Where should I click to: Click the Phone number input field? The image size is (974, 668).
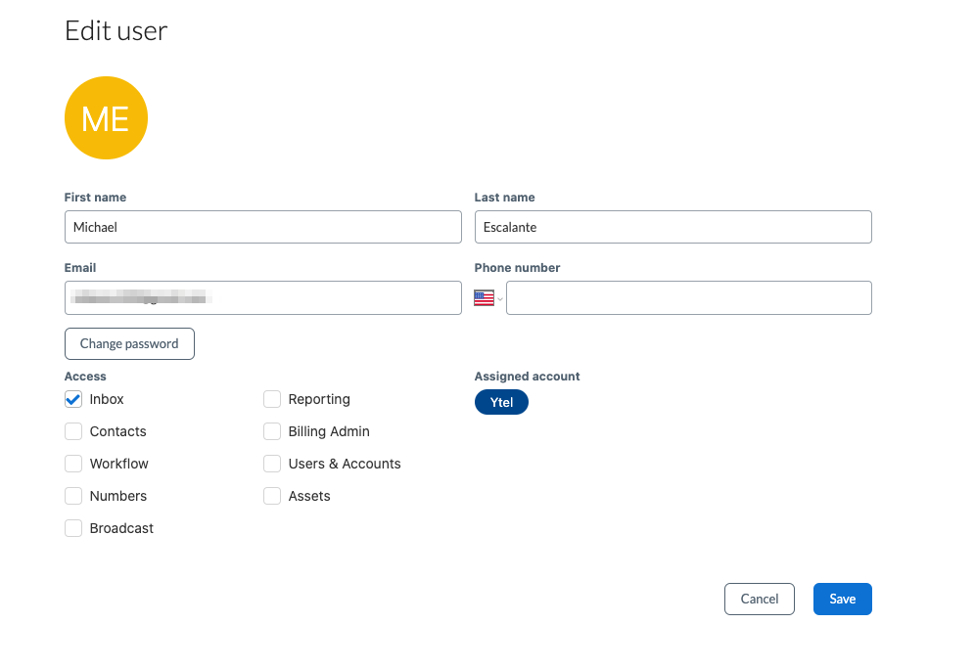(688, 298)
